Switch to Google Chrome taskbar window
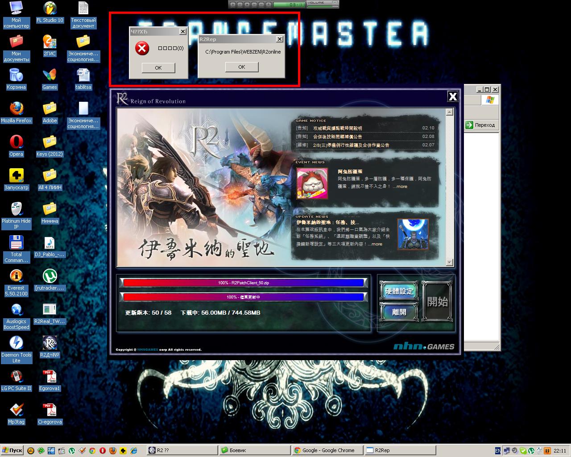Image resolution: width=571 pixels, height=457 pixels. pos(328,451)
